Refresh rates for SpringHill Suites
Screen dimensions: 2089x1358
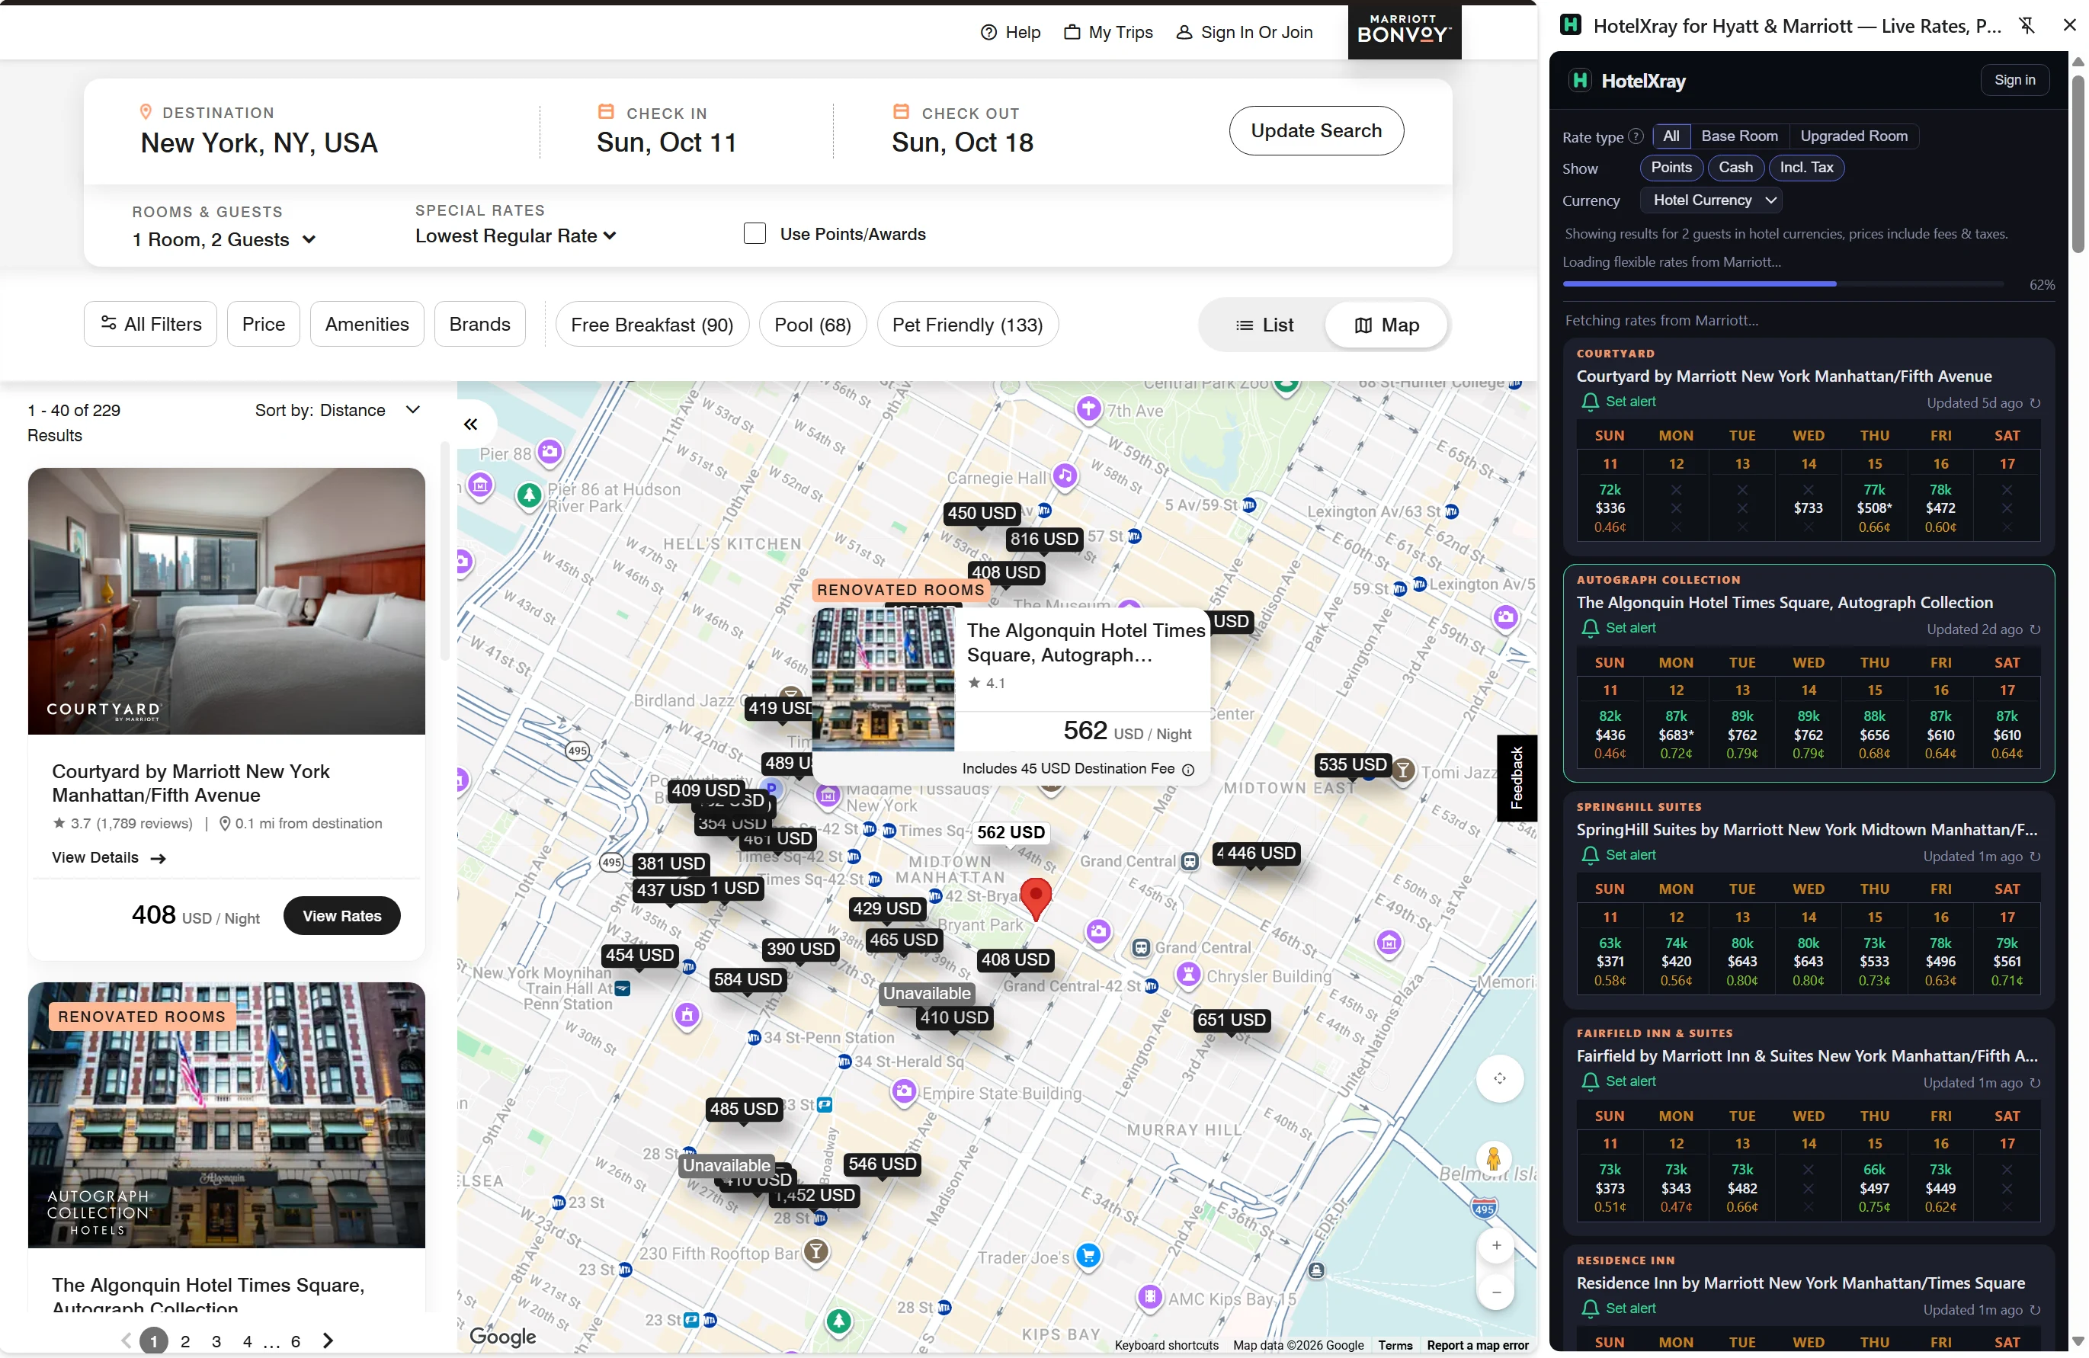point(2035,856)
